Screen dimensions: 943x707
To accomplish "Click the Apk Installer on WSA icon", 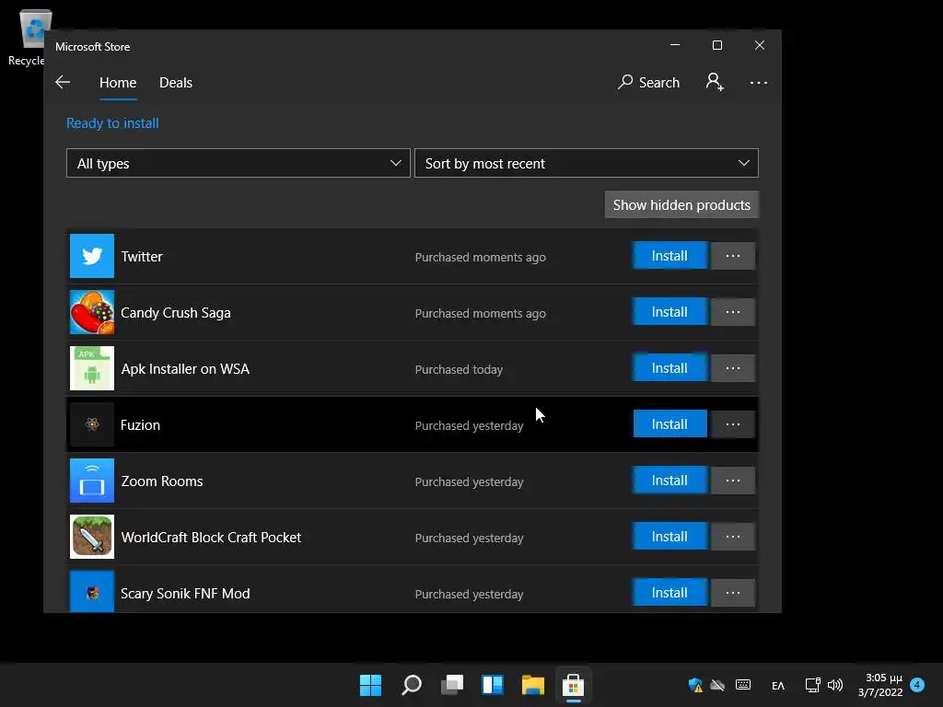I will point(91,368).
